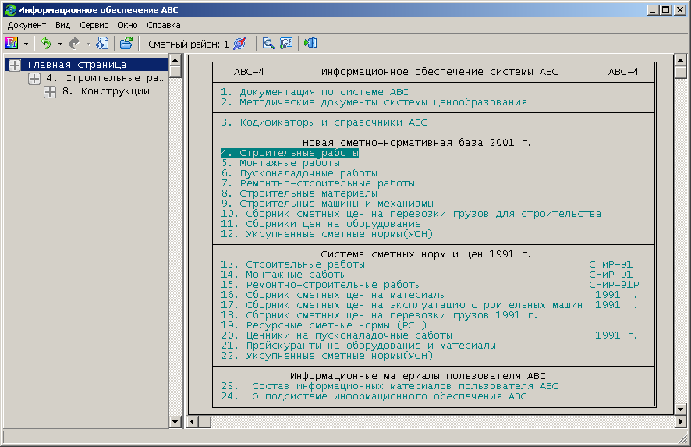This screenshot has width=691, height=447.
Task: Click the open folder toolbar icon
Action: [x=126, y=44]
